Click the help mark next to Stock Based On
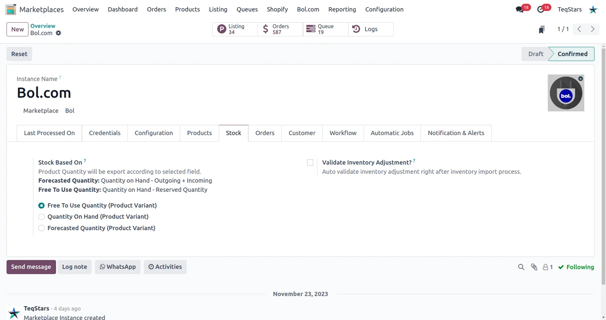 click(85, 161)
